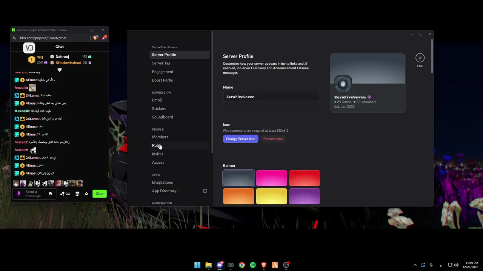The width and height of the screenshot is (483, 271).
Task: Open site settings icon in Brave address bar
Action: 15,38
